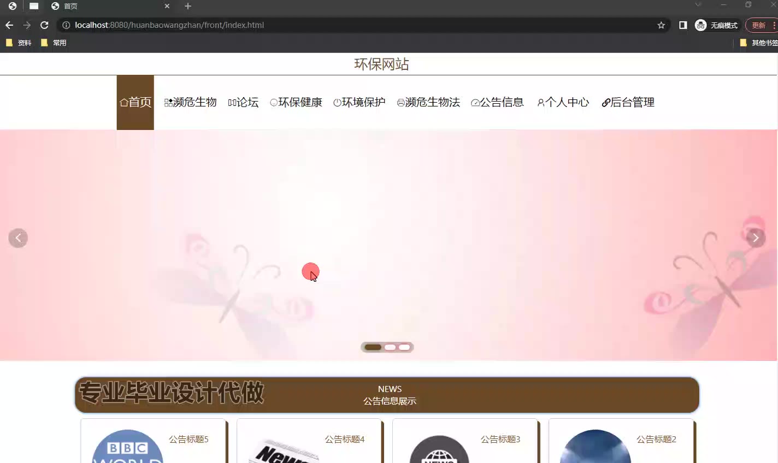778x463 pixels.
Task: Click the 首页 navigation menu item
Action: 135,102
